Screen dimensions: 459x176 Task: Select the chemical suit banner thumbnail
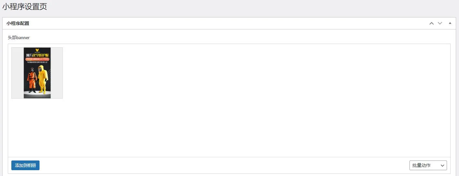37,73
